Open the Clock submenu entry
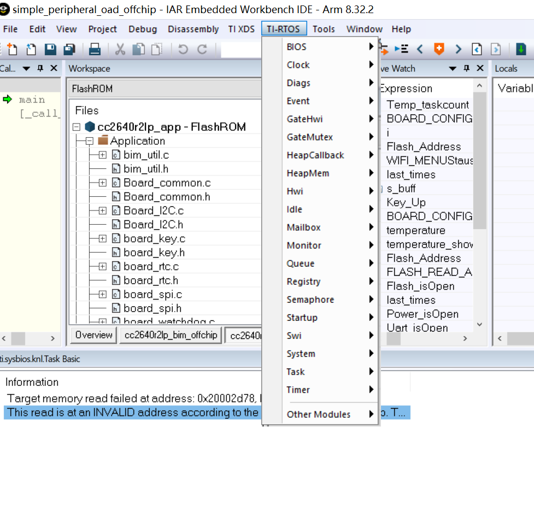This screenshot has height=516, width=534. coord(330,64)
